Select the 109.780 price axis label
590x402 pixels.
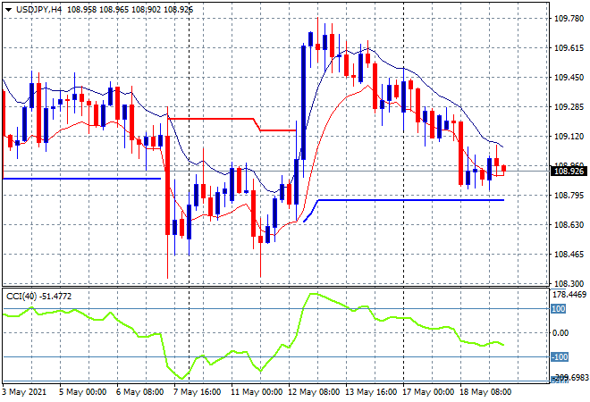[x=569, y=19]
